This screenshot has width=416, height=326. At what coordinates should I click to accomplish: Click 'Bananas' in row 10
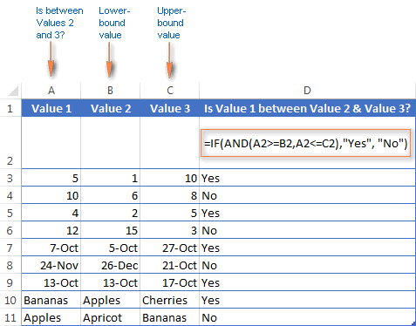tap(51, 300)
